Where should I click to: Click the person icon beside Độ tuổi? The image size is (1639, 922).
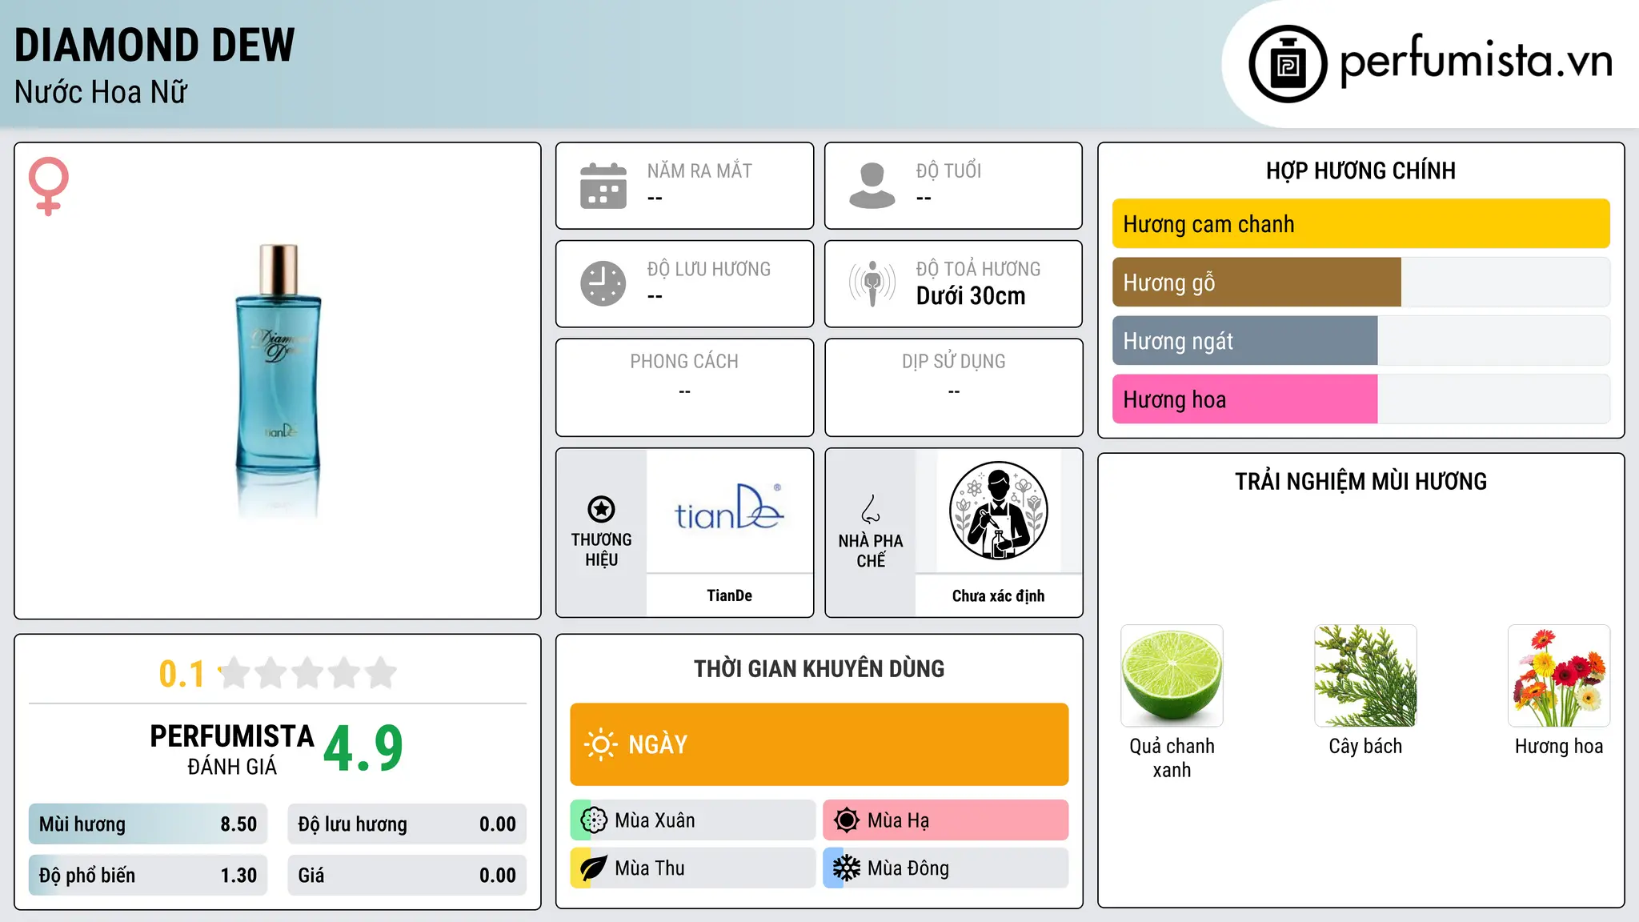[x=872, y=186]
